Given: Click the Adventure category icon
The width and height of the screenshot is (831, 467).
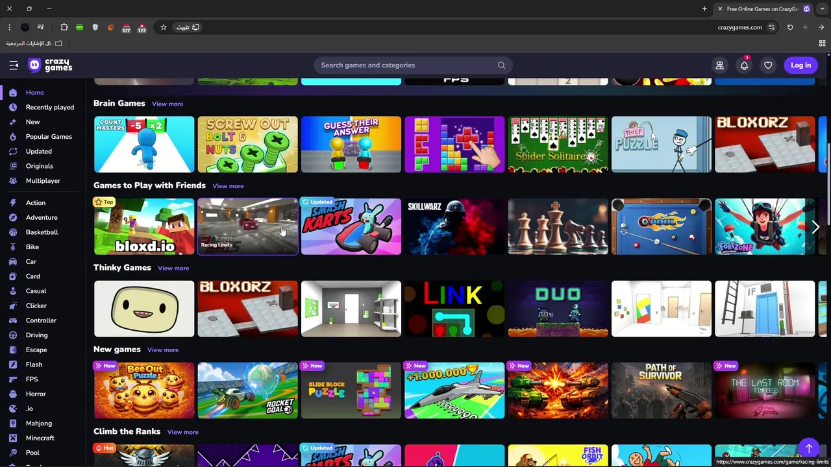Looking at the screenshot, I should pos(13,217).
